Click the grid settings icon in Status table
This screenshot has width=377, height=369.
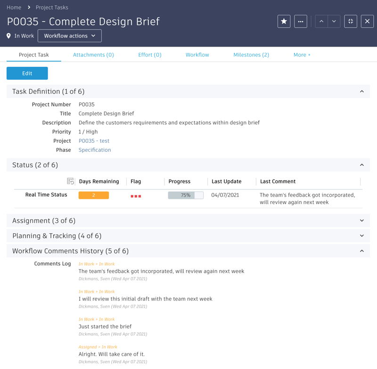coord(70,181)
